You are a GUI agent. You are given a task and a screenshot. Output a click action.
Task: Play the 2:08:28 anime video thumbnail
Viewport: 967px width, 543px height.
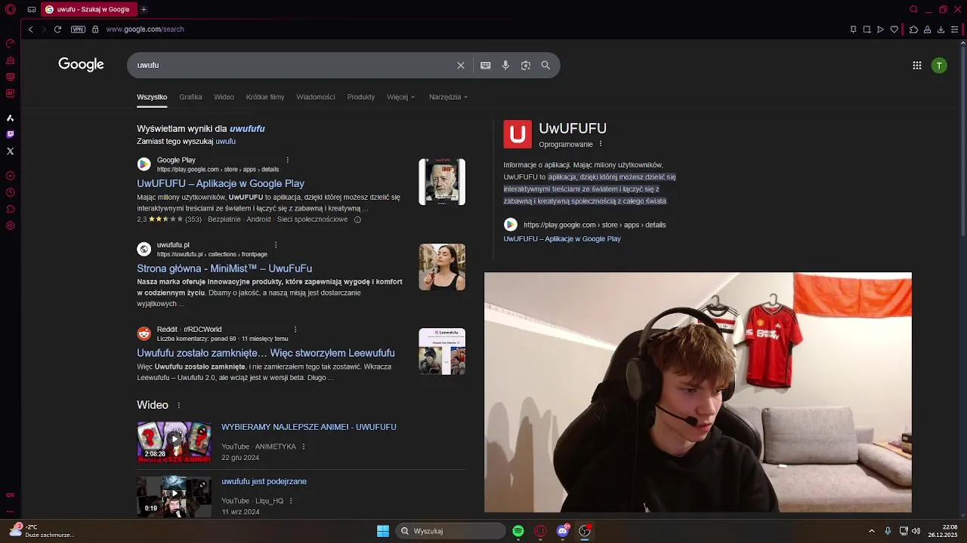pos(174,442)
